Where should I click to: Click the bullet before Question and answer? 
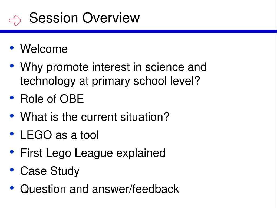(12, 188)
